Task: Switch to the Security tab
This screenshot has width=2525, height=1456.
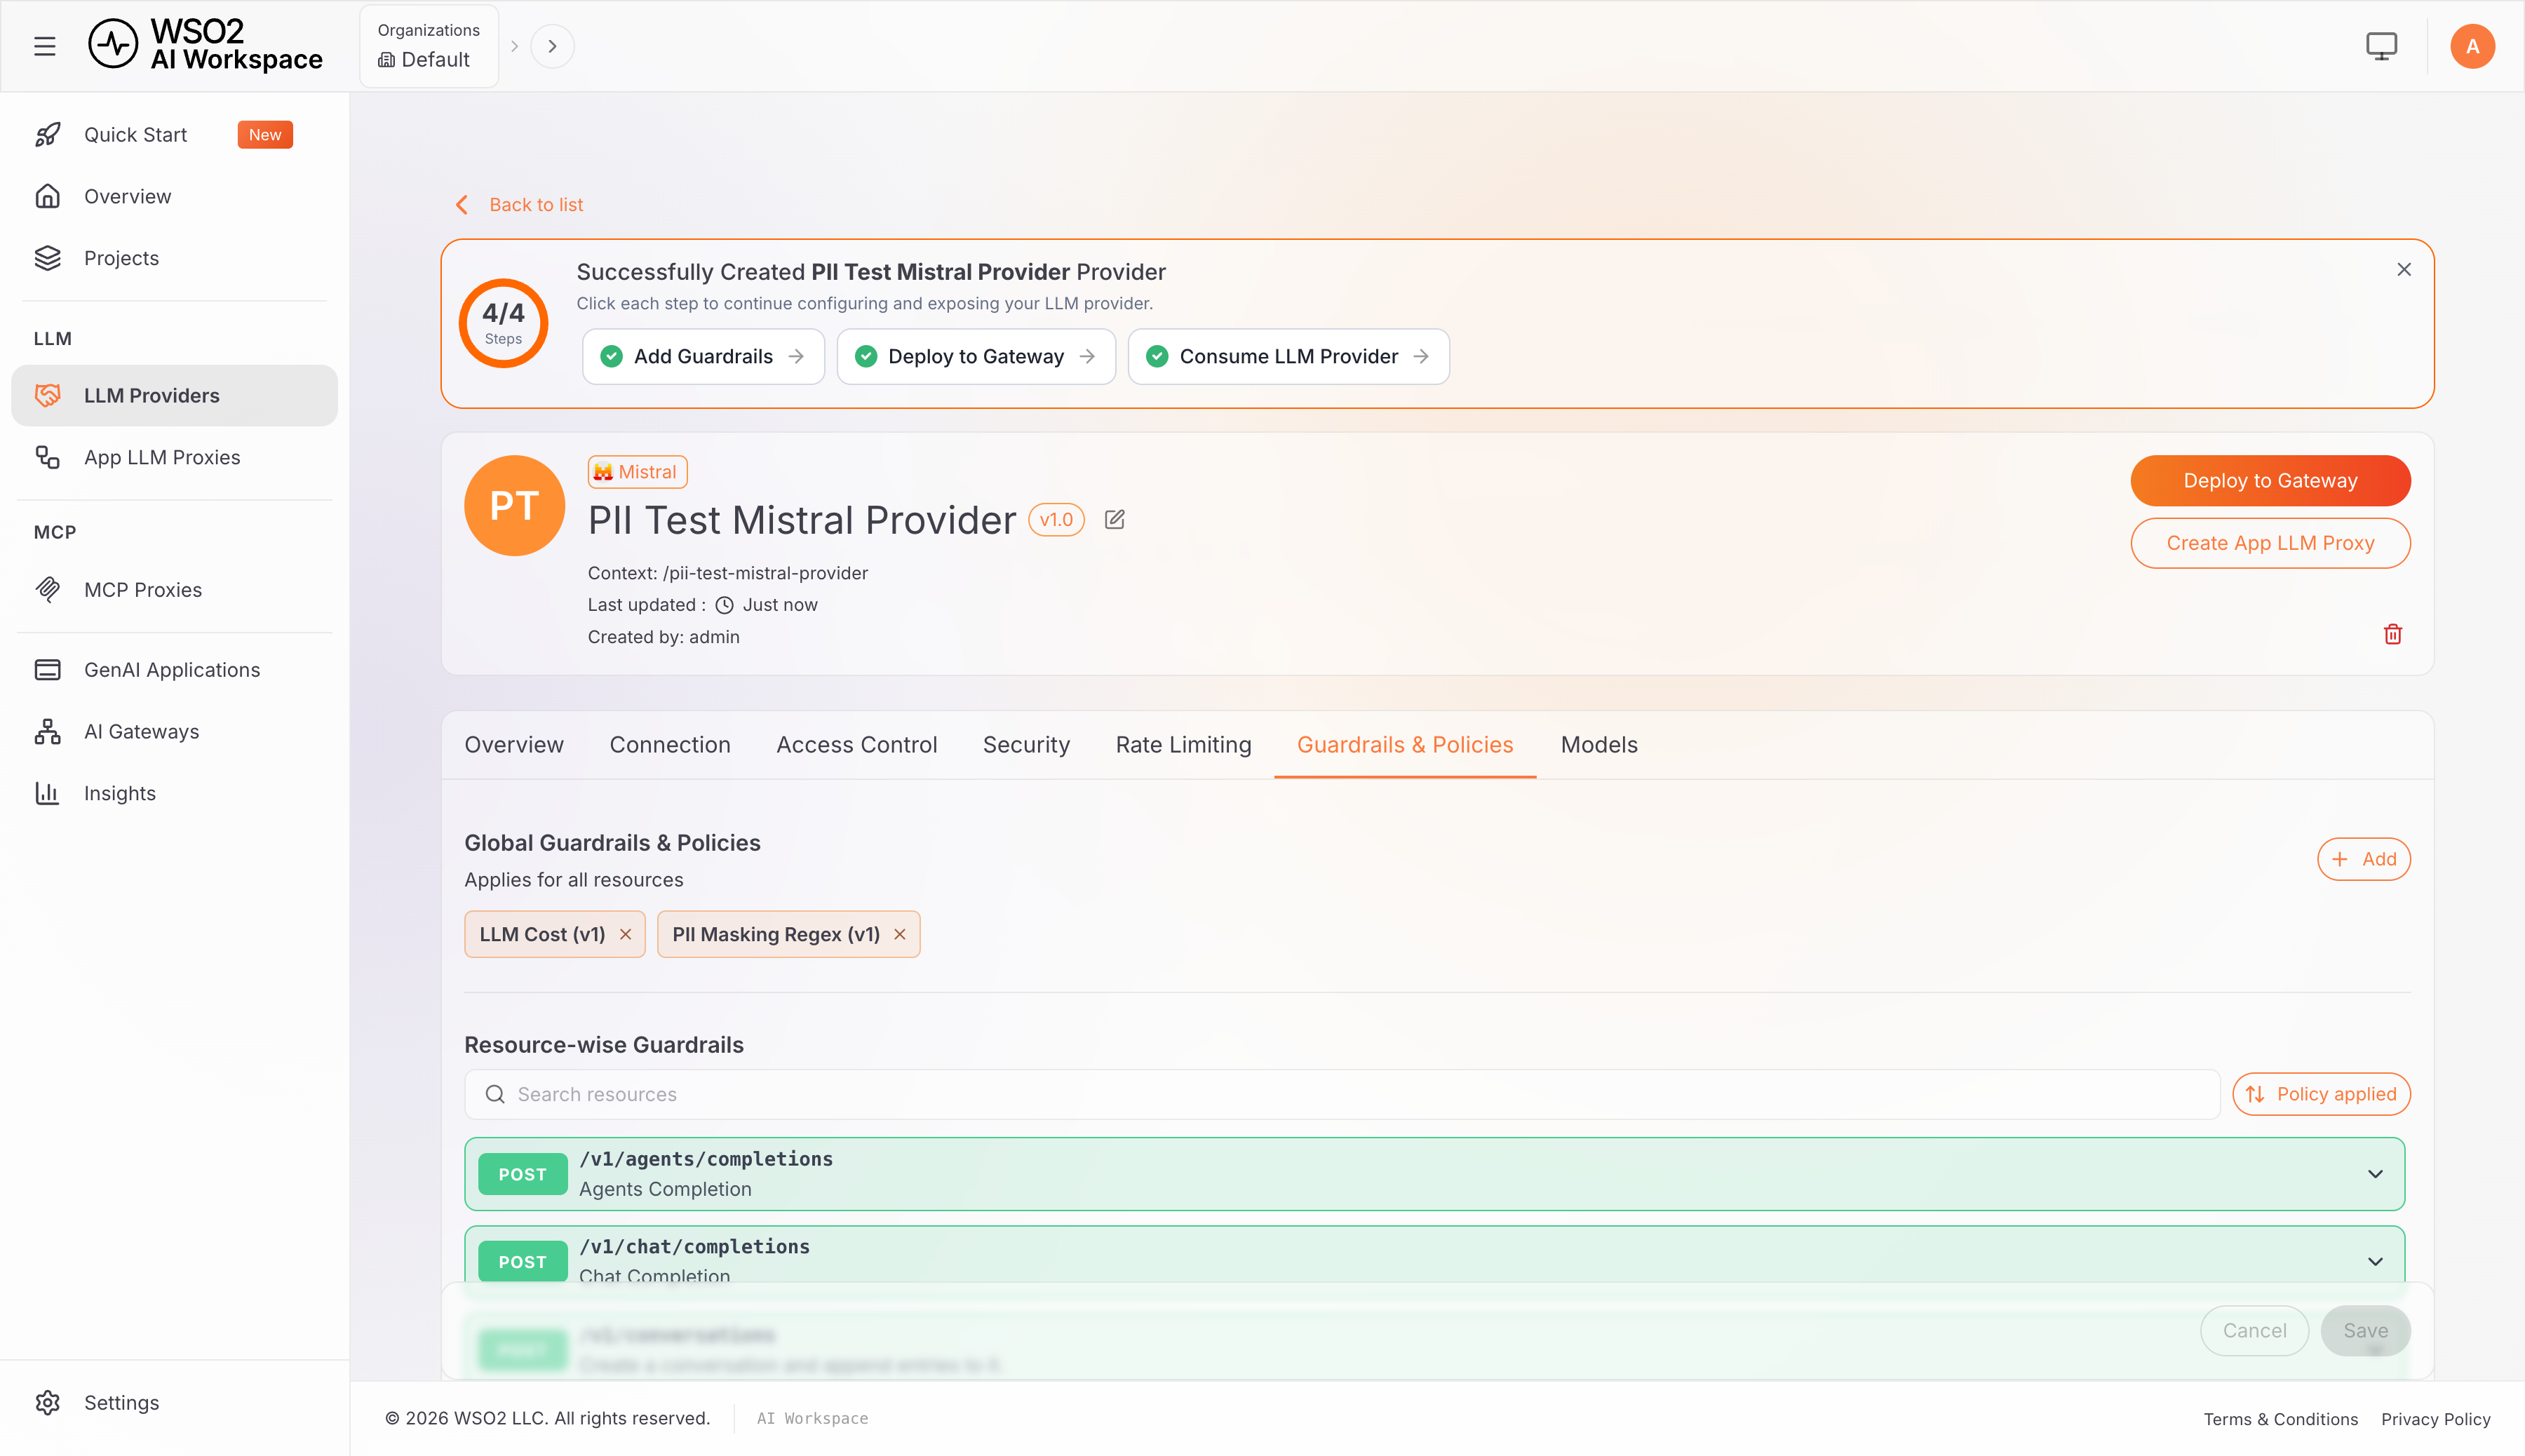Action: [1026, 745]
